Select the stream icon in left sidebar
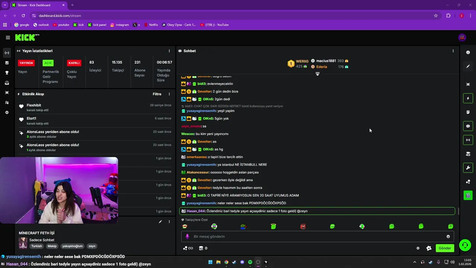The image size is (476, 268). (x=7, y=53)
